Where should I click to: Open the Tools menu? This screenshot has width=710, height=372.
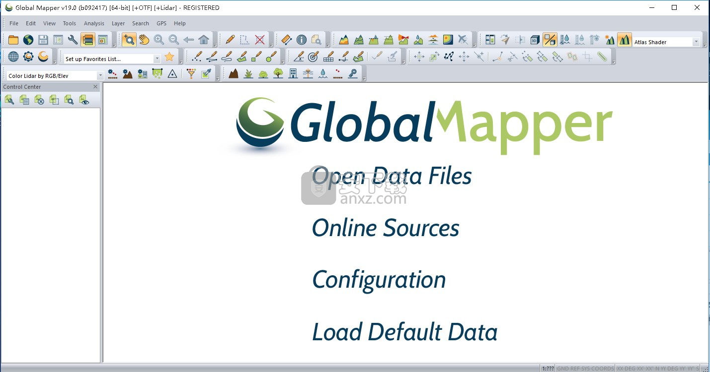[70, 23]
